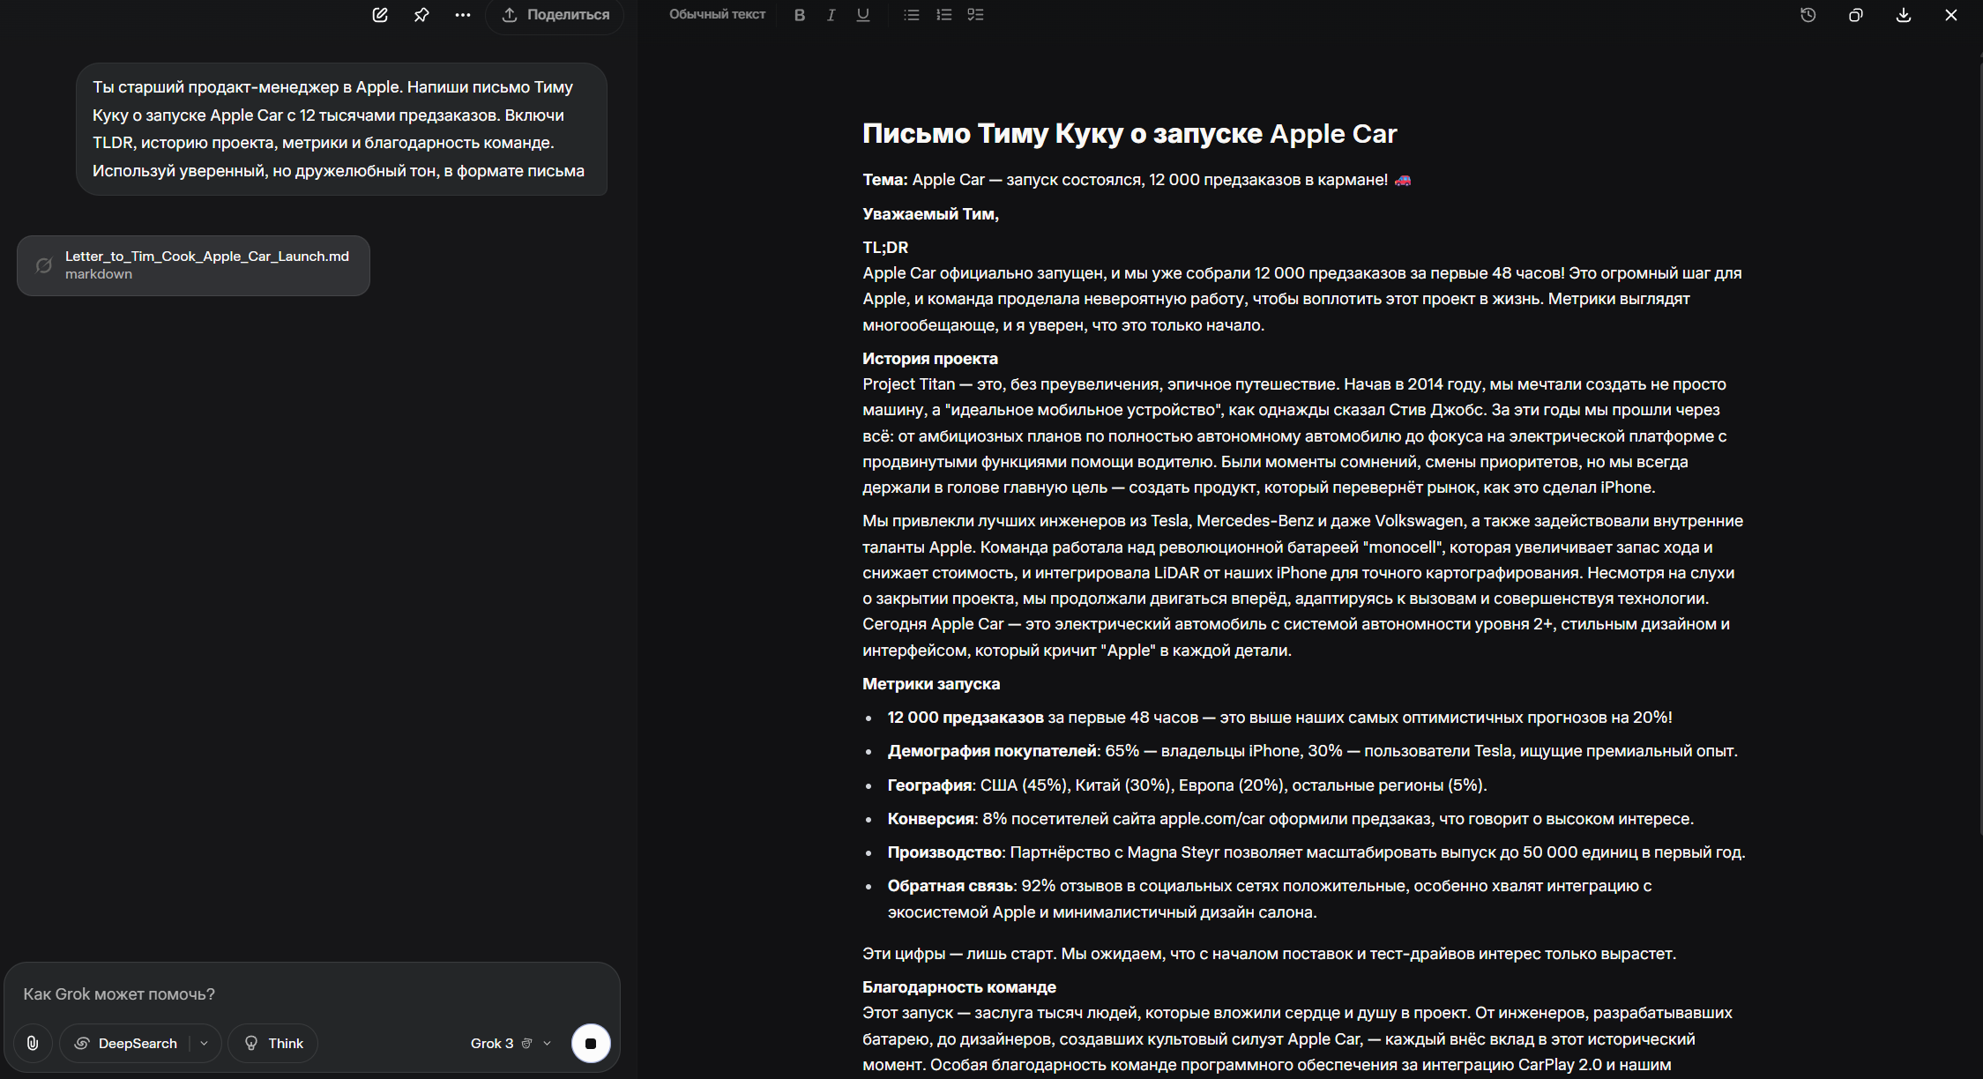Open document version history
This screenshot has width=1983, height=1079.
1808,15
